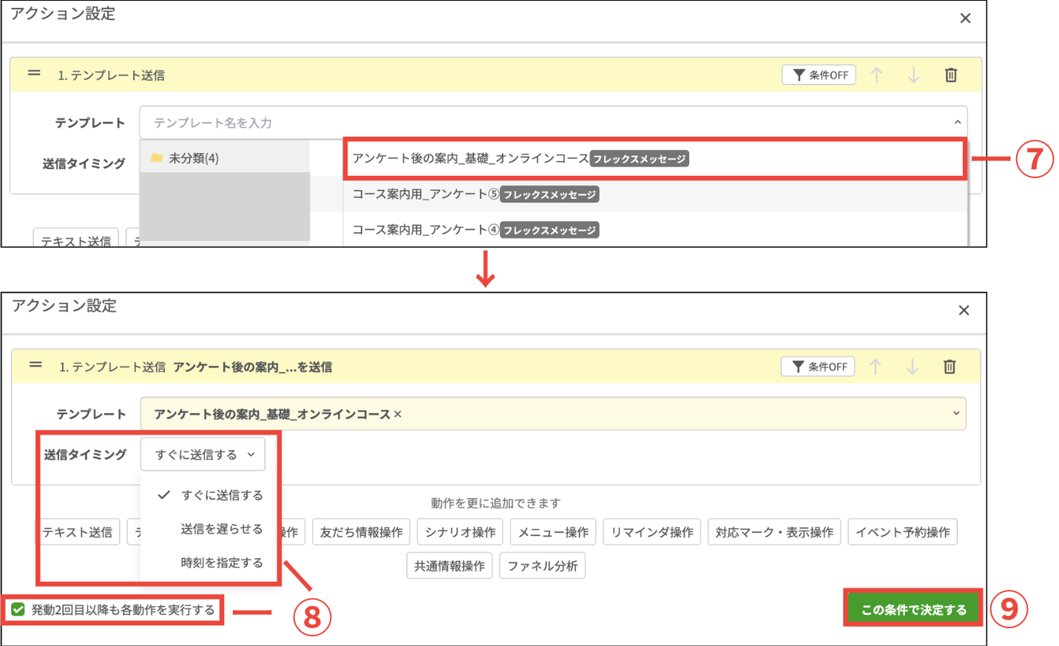Screen dimensions: 1059x646
Task: Click the 友だち情報操作 button
Action: tap(361, 532)
